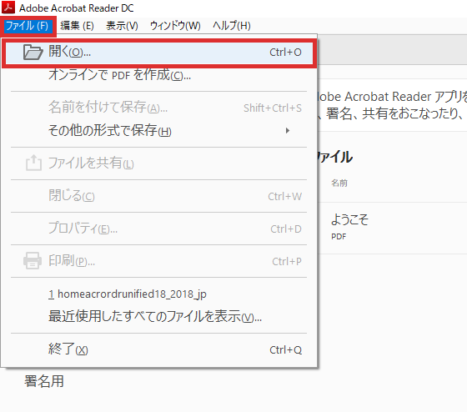Screen dimensions: 467x412
Task: Open the 編集 (E) menu
Action: point(77,26)
